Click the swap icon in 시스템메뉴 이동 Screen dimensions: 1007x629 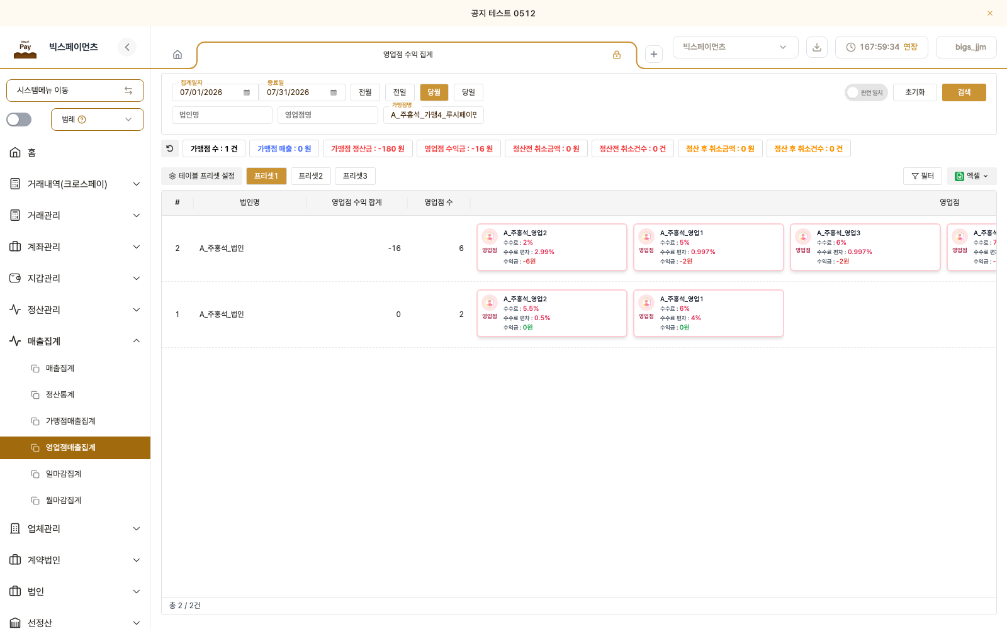(x=128, y=91)
